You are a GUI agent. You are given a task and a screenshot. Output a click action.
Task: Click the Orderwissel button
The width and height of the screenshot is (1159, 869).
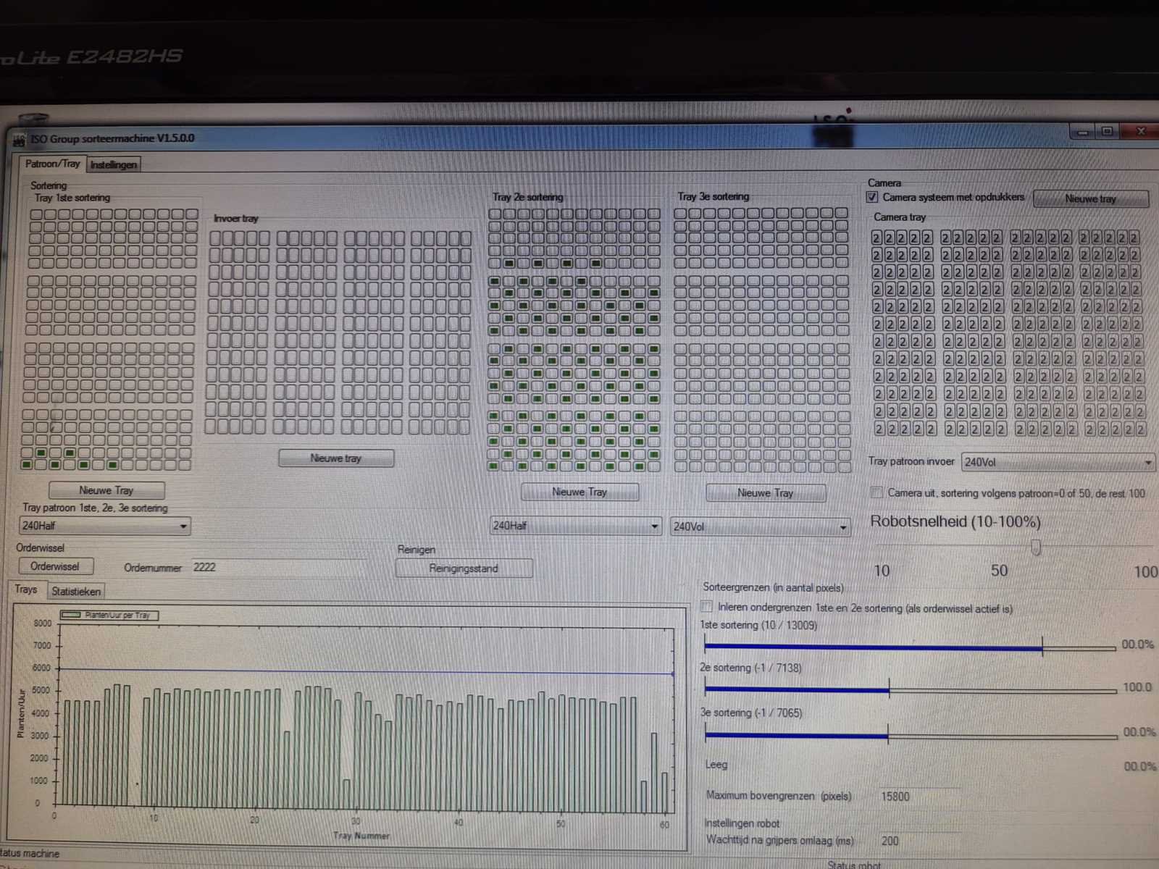55,566
